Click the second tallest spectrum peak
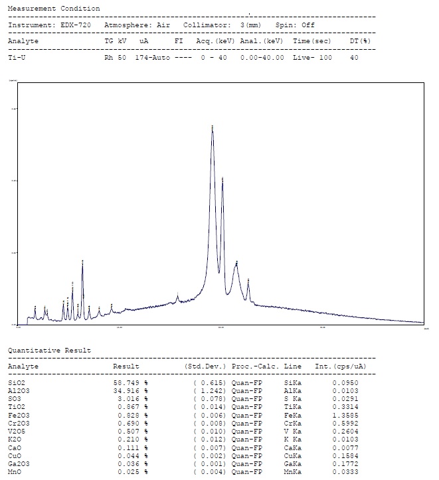This screenshot has height=480, width=439. (x=222, y=180)
